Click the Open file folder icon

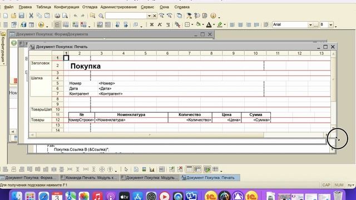(x=13, y=16)
